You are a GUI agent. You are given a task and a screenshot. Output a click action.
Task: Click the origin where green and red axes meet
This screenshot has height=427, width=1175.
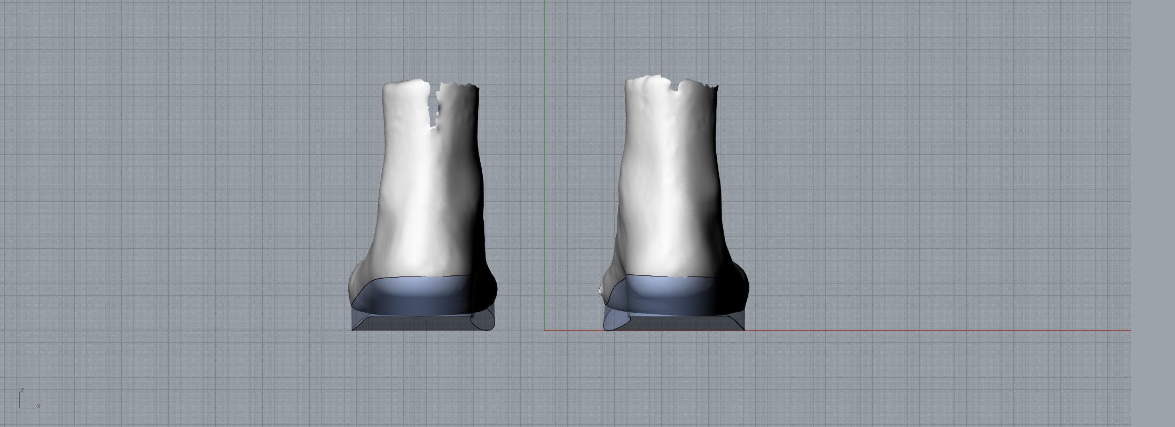(x=544, y=330)
